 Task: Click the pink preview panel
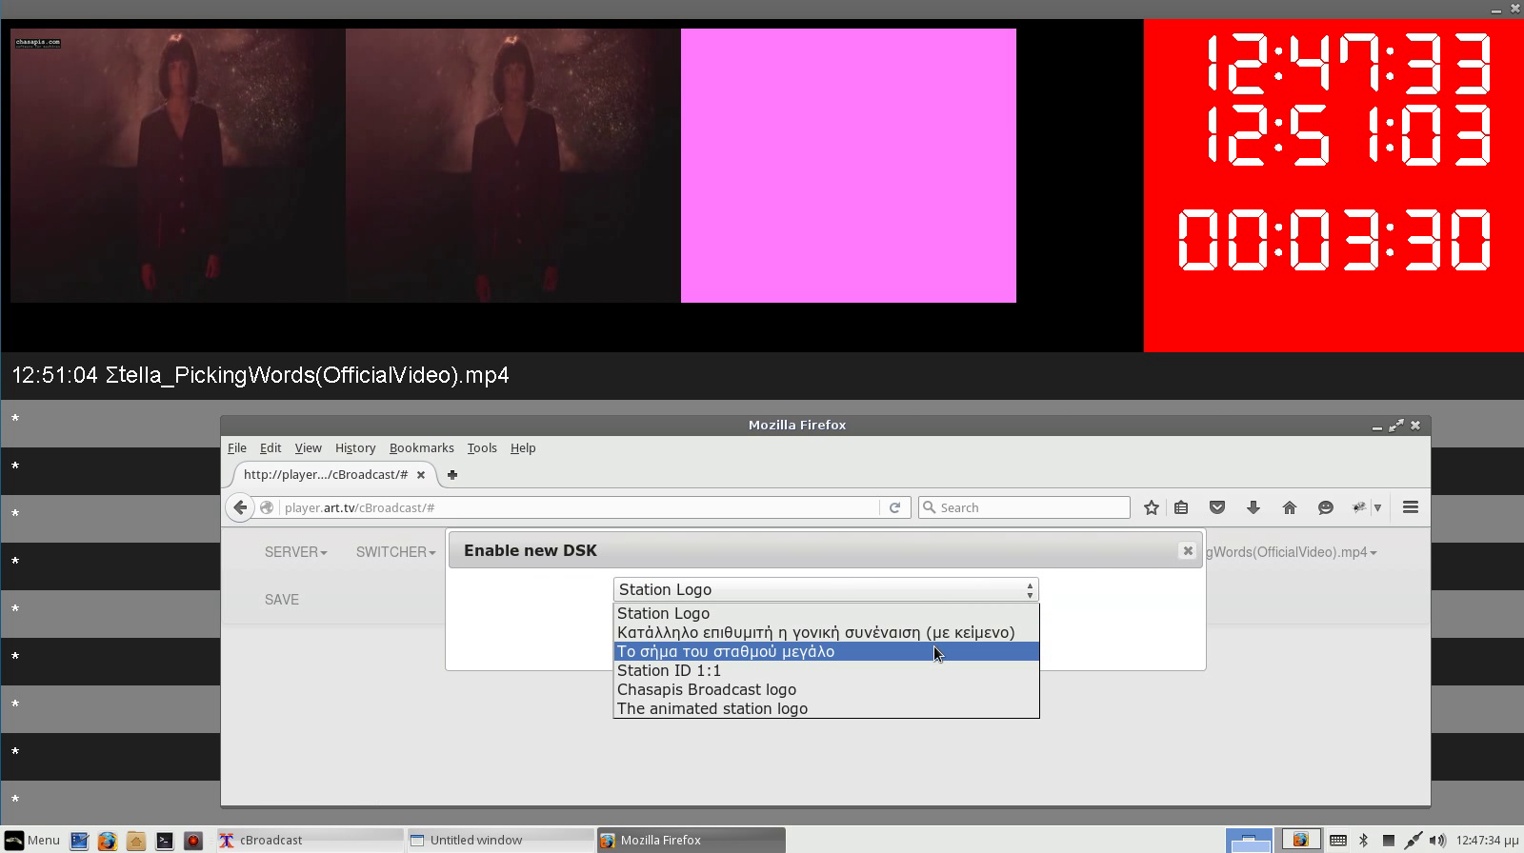click(x=849, y=166)
